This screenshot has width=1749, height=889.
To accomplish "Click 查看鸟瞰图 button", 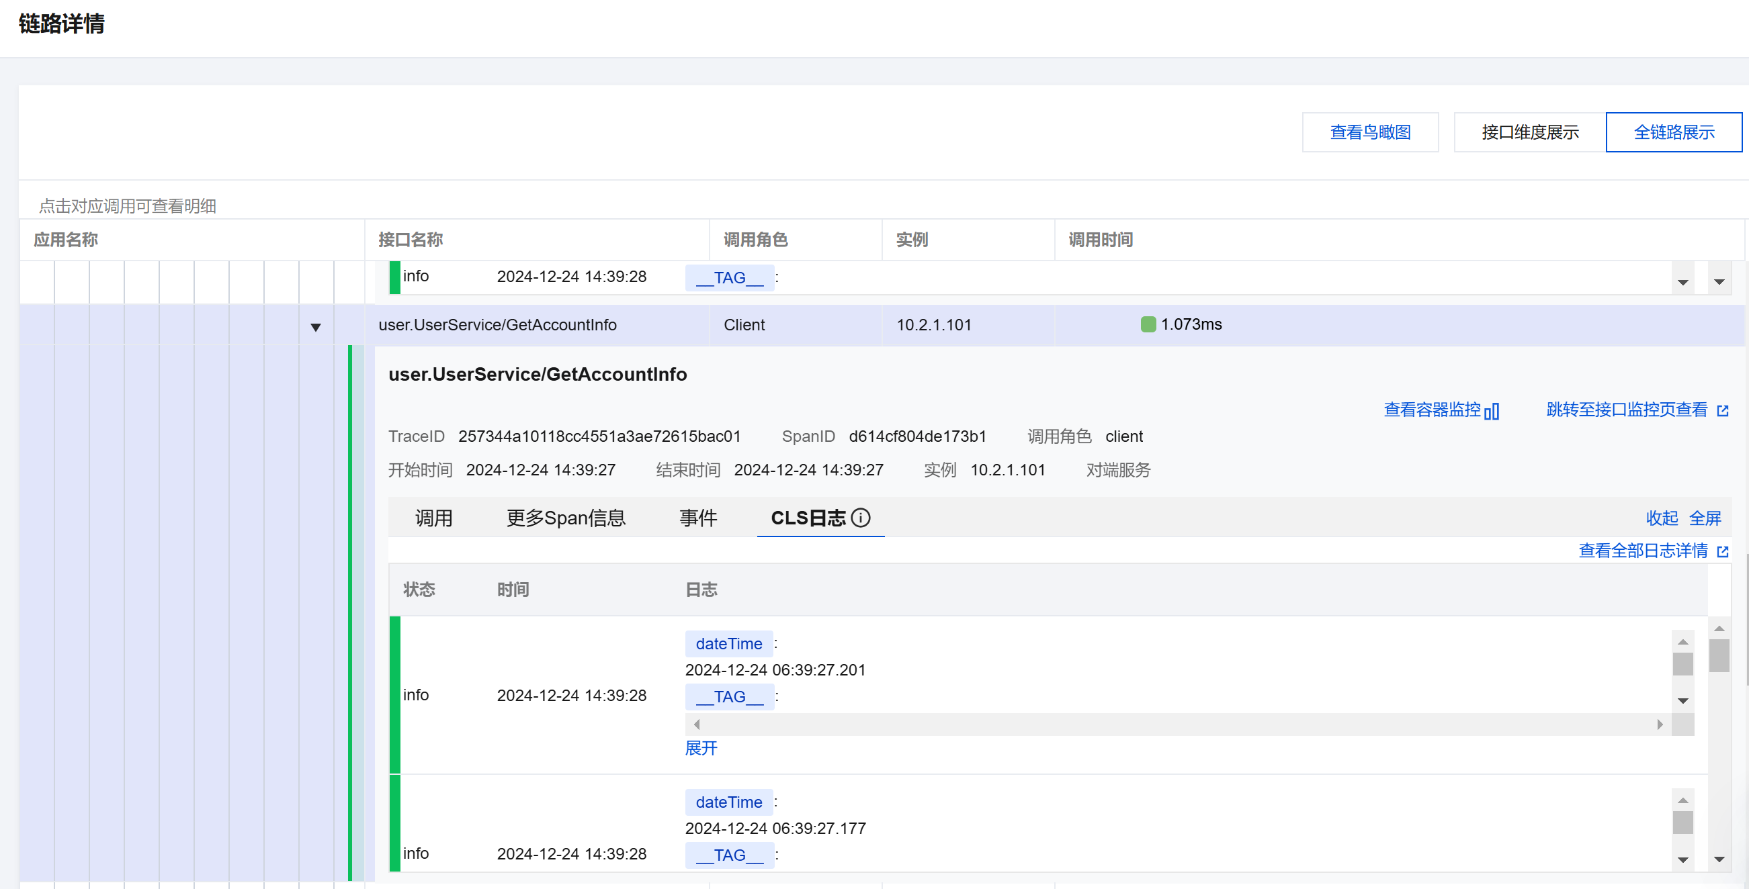I will click(x=1369, y=132).
